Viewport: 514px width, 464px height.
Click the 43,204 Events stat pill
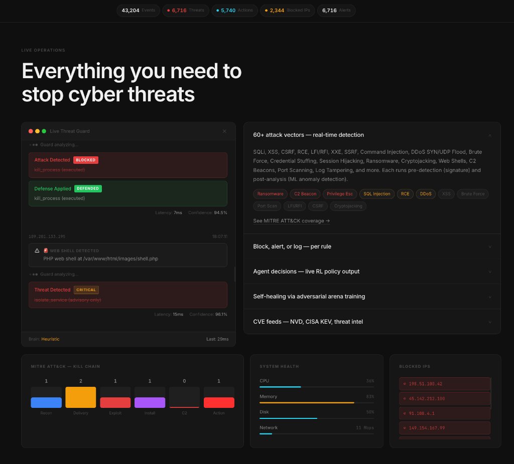(139, 11)
